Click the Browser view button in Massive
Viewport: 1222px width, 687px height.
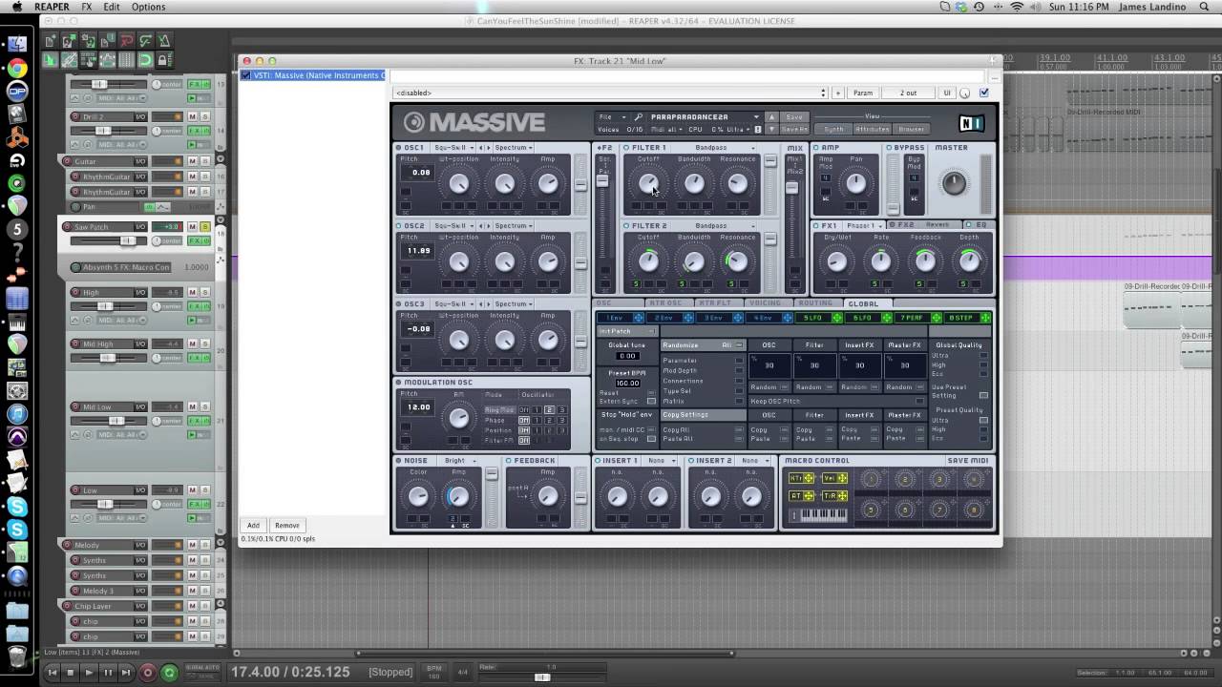(911, 129)
